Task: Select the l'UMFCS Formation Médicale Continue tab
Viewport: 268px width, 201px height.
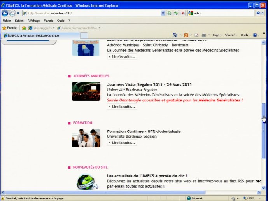Action: 41,35
